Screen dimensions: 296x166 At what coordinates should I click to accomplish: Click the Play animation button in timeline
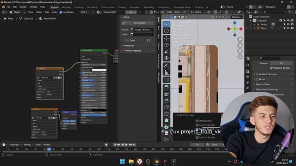point(126,145)
